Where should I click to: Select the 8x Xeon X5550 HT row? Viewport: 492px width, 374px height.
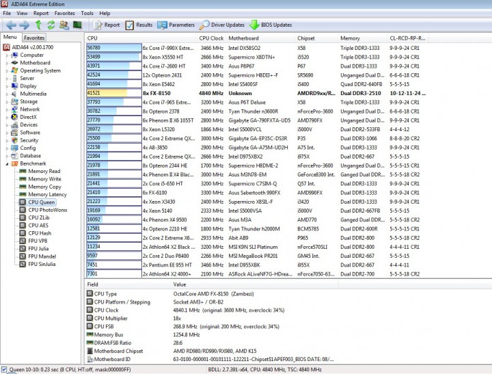pos(258,57)
